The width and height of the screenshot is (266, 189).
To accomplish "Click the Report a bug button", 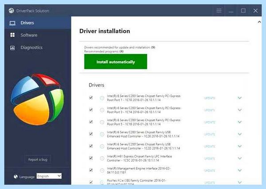I will point(38,159).
